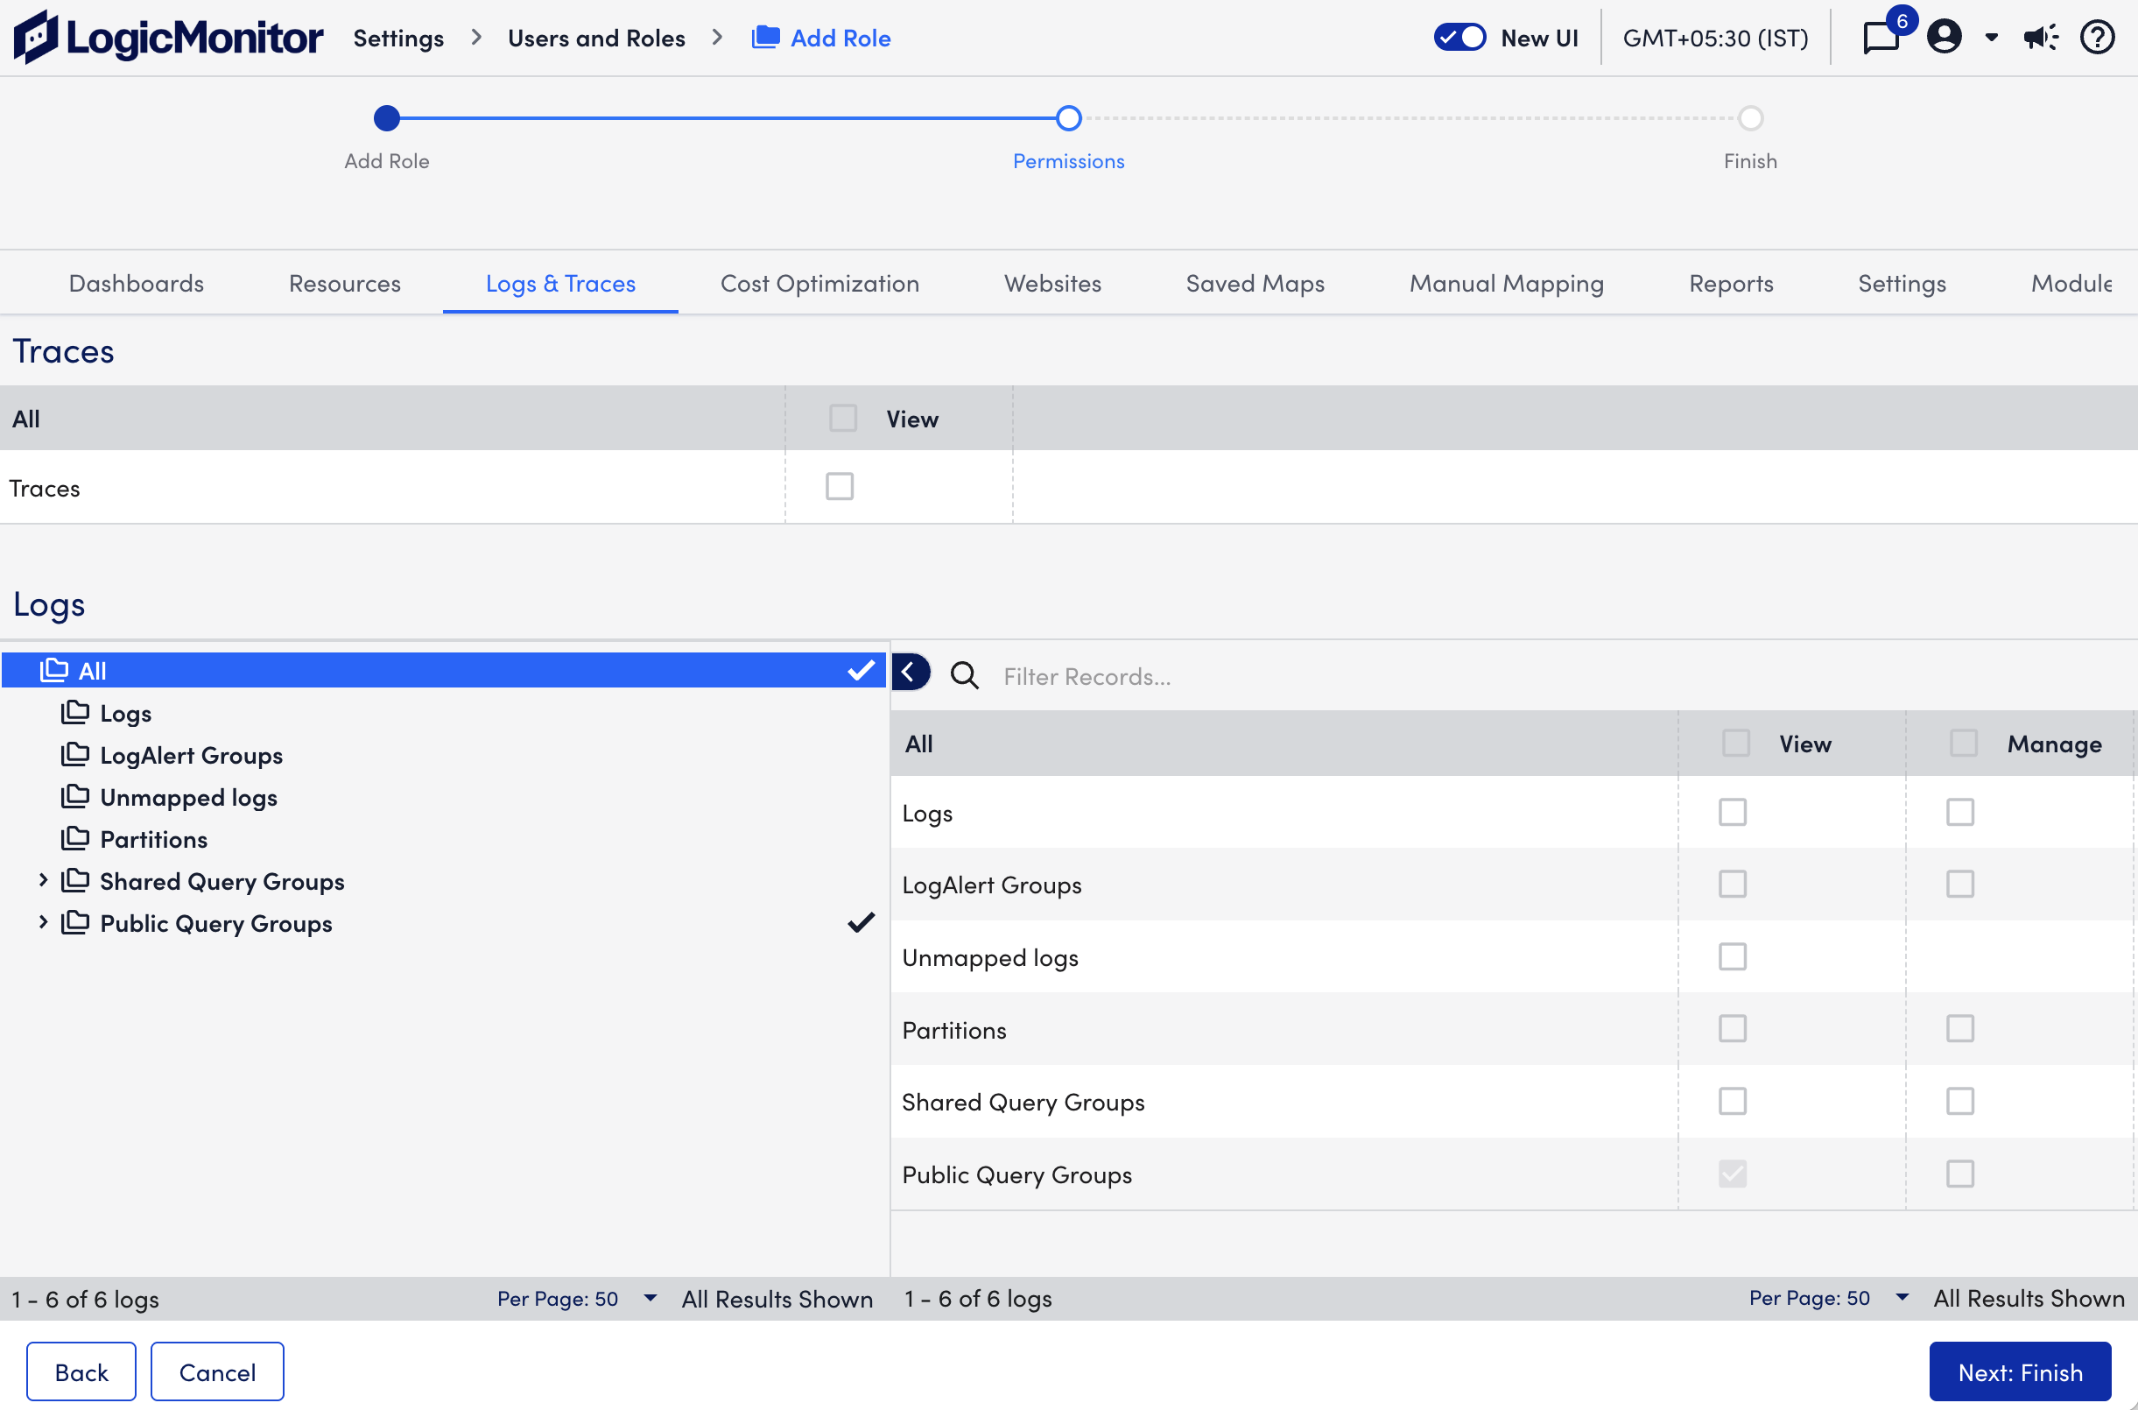Click the help question mark icon
Image resolution: width=2138 pixels, height=1410 pixels.
pos(2098,38)
